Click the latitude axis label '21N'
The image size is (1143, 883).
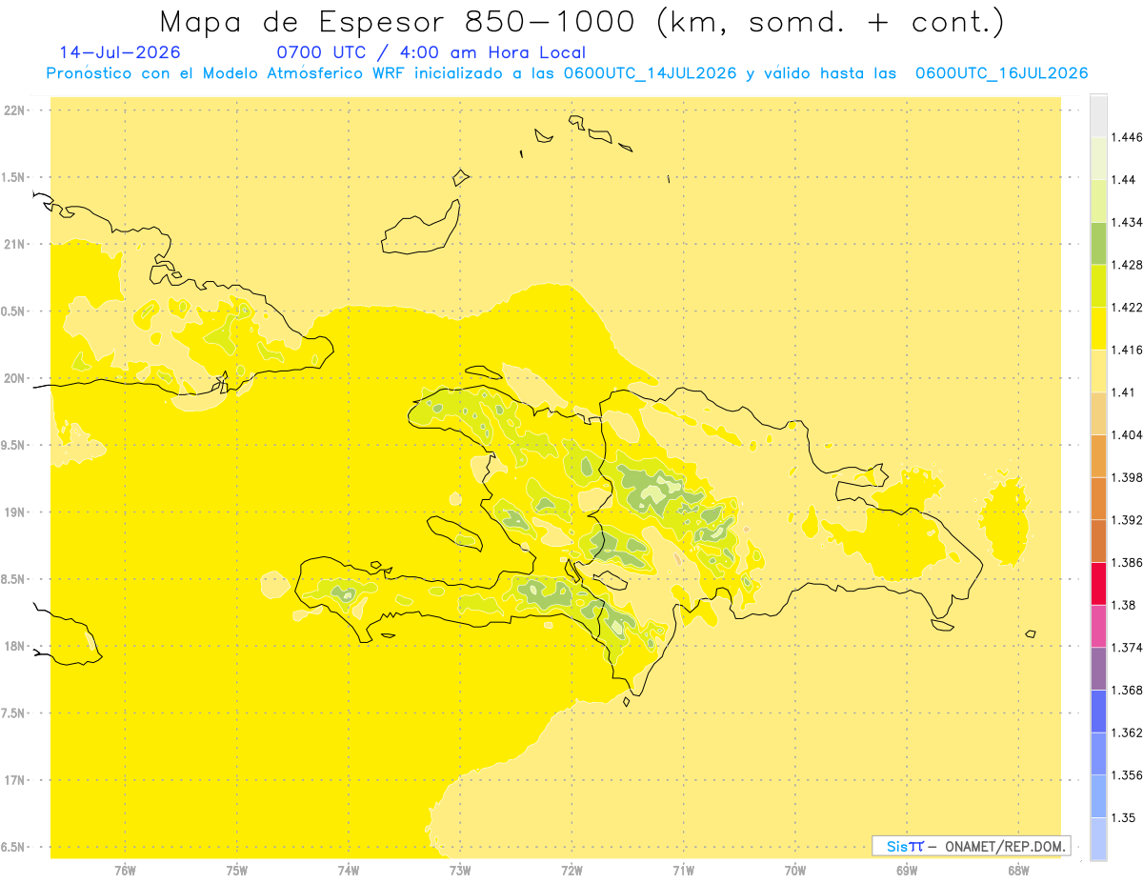tap(14, 244)
